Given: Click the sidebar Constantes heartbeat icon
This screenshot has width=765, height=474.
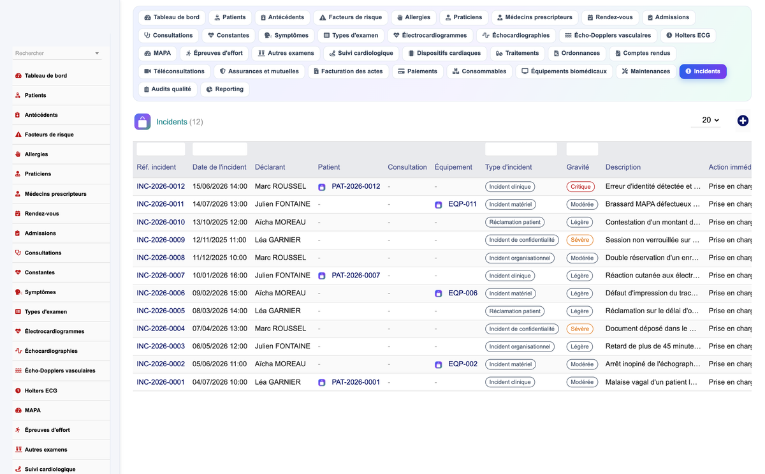Looking at the screenshot, I should 18,272.
